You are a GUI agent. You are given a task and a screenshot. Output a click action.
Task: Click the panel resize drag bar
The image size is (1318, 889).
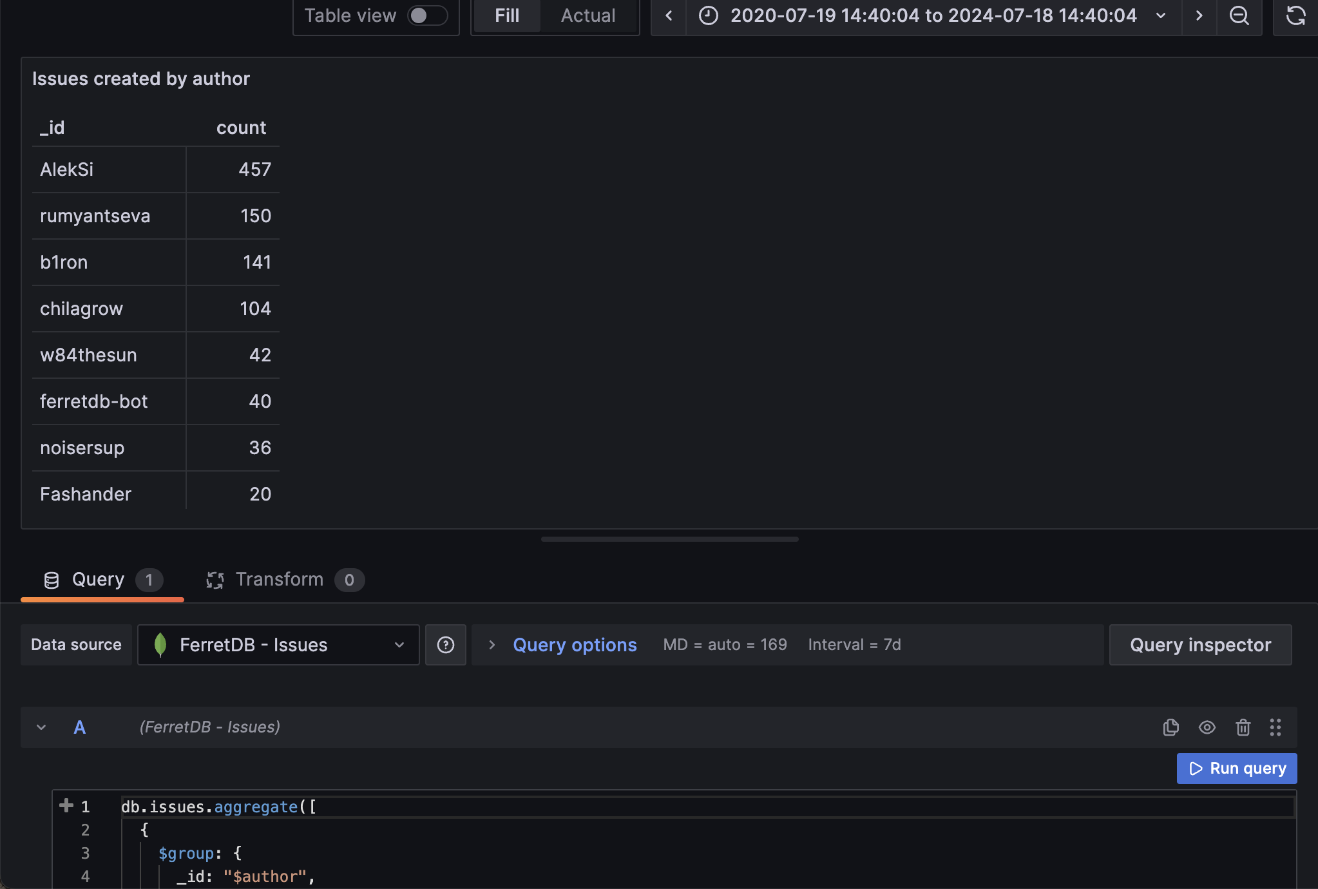(x=669, y=539)
